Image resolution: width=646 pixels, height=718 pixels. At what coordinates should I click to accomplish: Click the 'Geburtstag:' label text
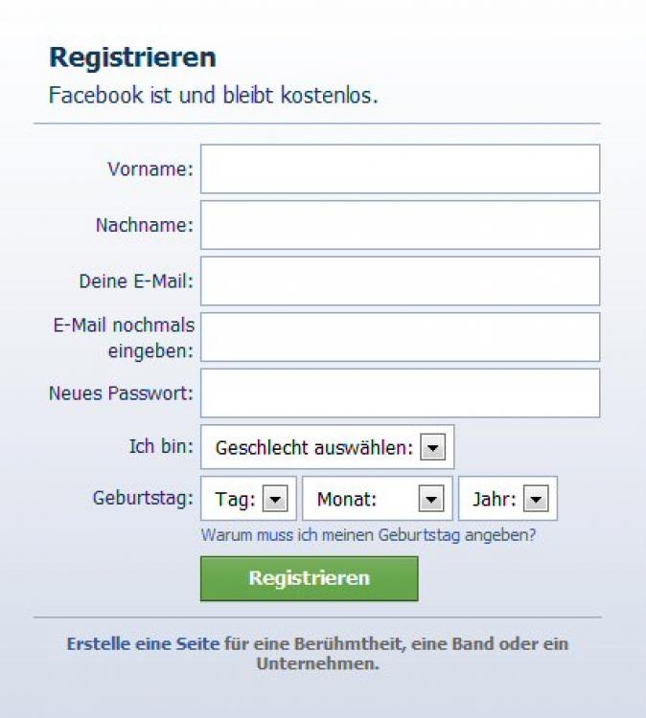(143, 499)
